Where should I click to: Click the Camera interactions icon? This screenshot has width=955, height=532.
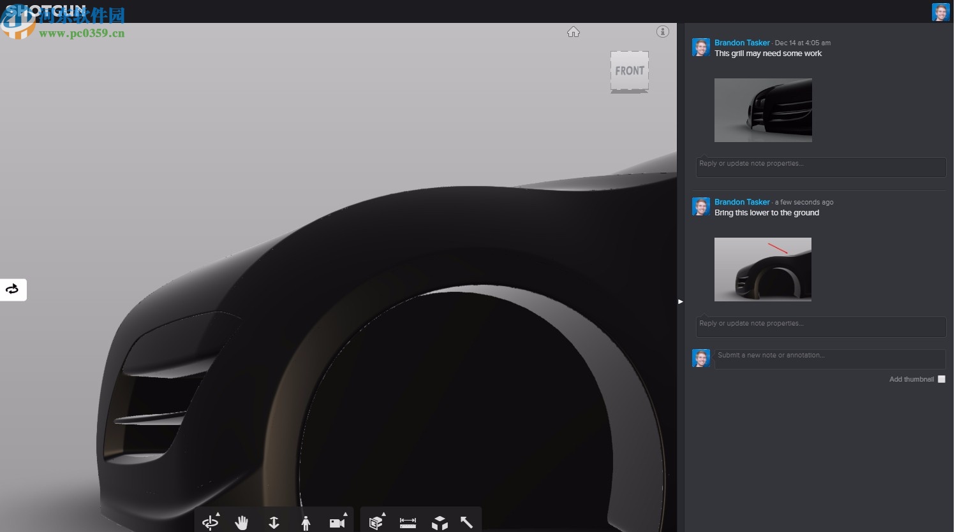(336, 523)
